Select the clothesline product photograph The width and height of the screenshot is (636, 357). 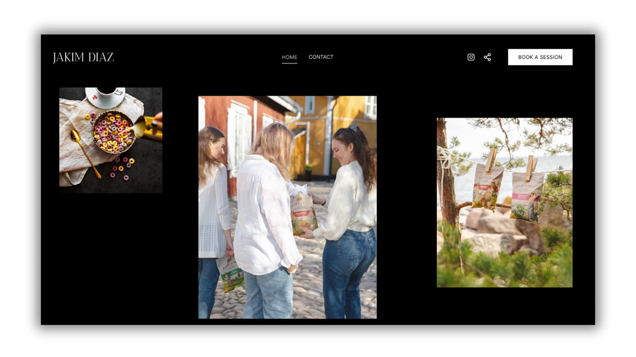pyautogui.click(x=504, y=201)
